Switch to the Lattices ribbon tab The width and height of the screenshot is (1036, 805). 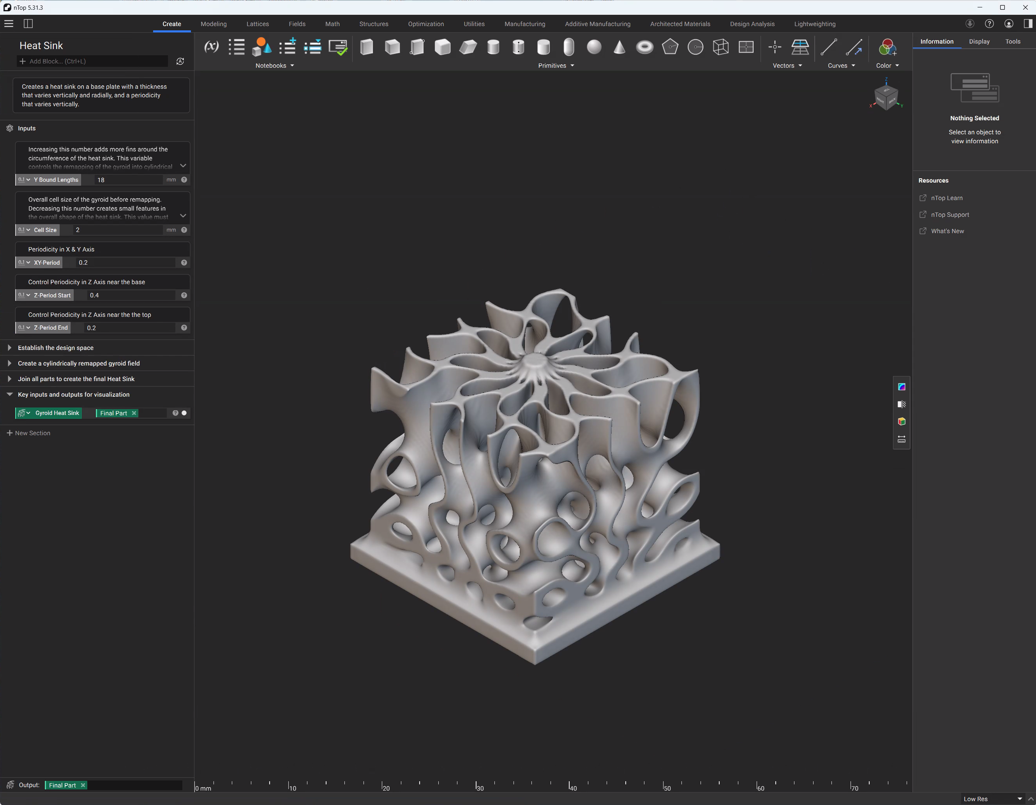tap(258, 24)
